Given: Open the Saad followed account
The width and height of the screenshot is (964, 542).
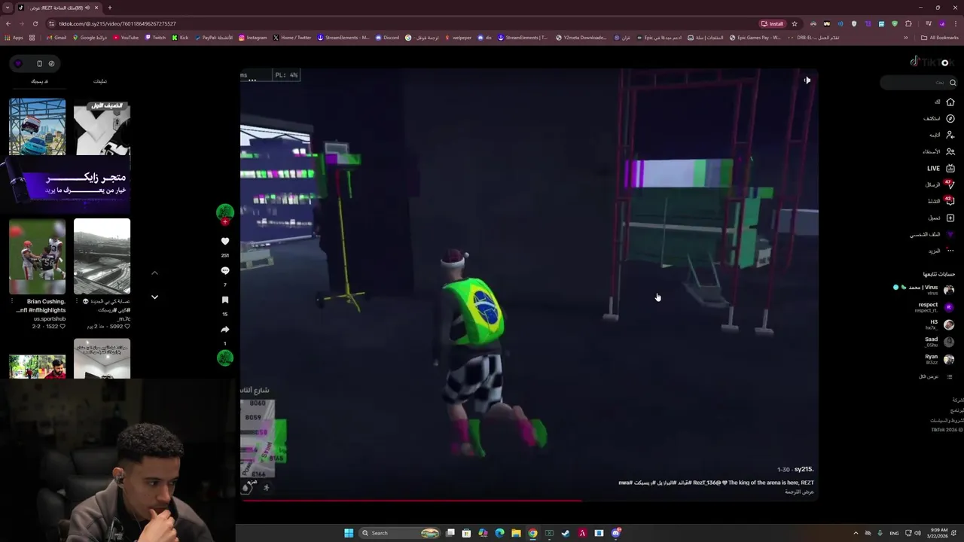Looking at the screenshot, I should pos(939,342).
